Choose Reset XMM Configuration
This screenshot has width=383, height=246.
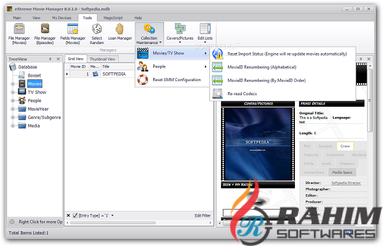click(x=172, y=80)
